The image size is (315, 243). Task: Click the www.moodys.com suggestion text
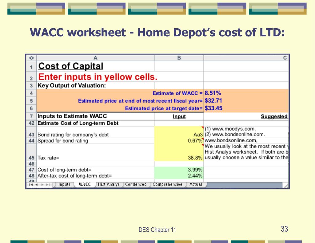tap(230, 129)
